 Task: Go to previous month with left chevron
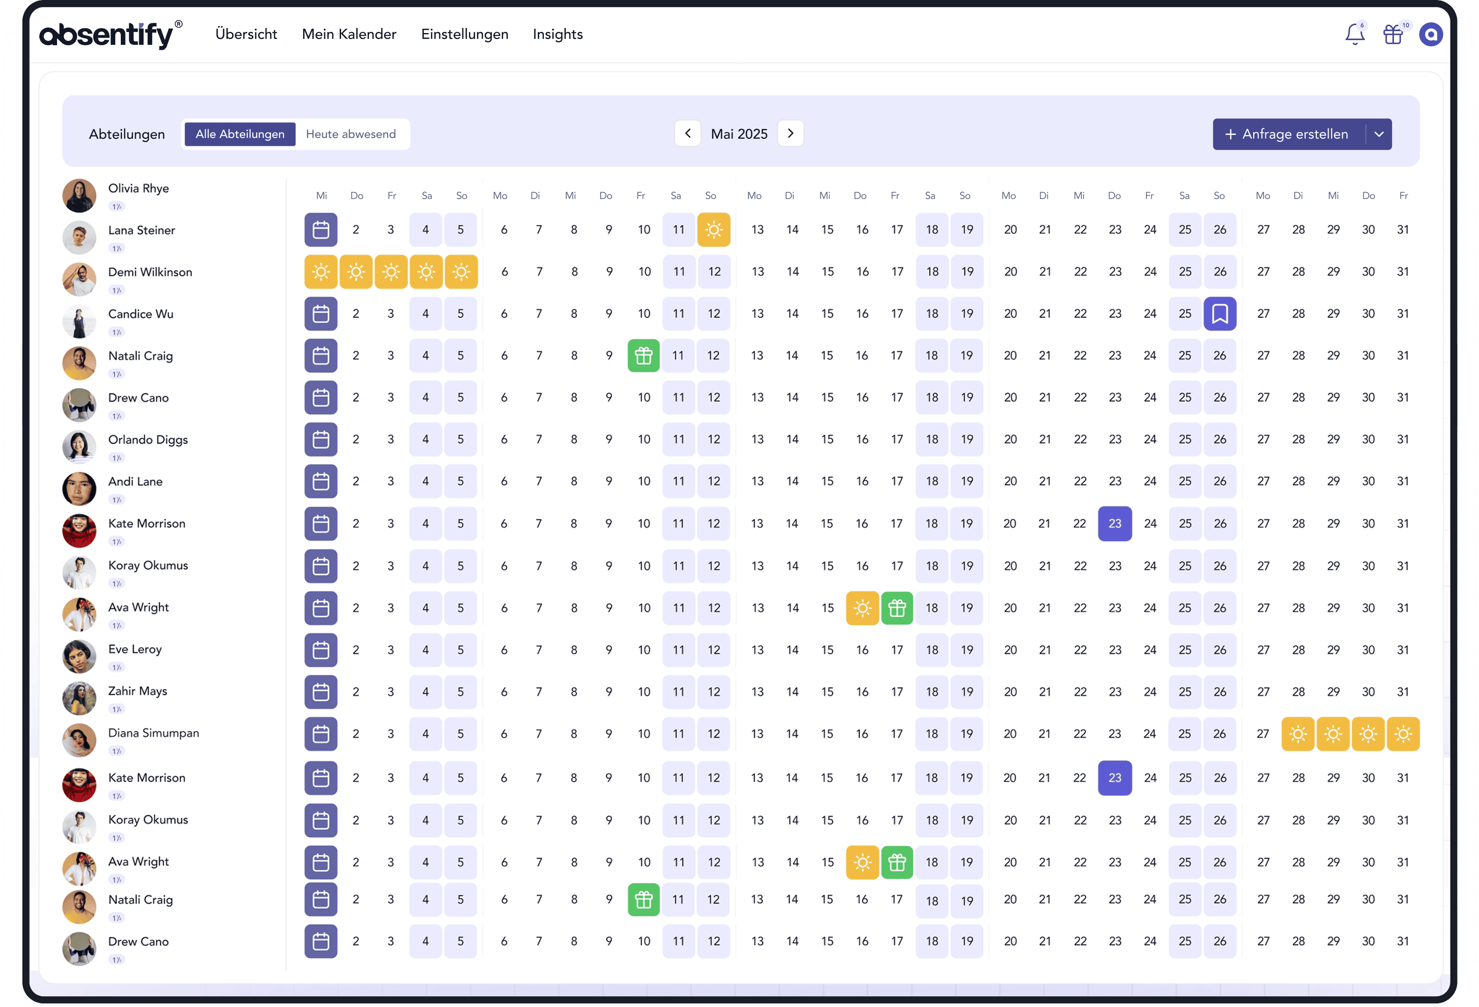coord(687,134)
